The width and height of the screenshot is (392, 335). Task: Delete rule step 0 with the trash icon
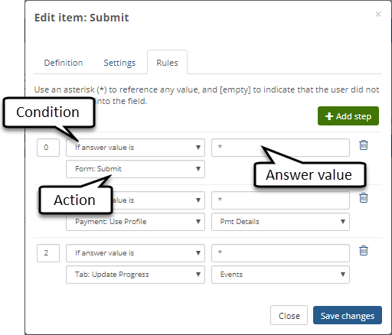(364, 145)
